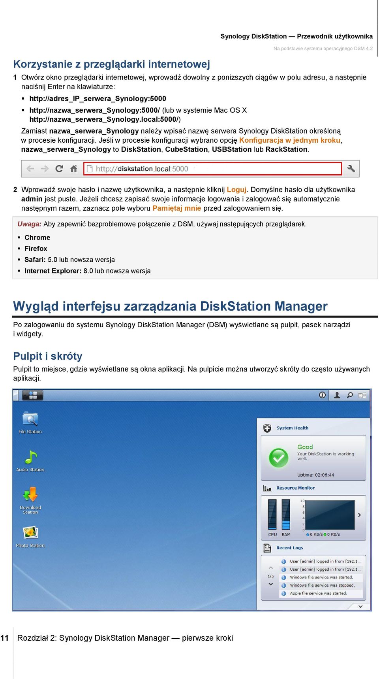Select first 'User [admin] logged in' log entry
Screen dimensions: 379x679
pyautogui.click(x=321, y=561)
